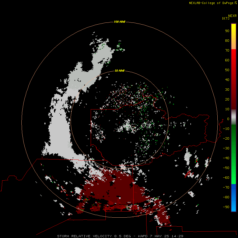
Task: Click the bright red segment of color bar
Action: click(x=234, y=79)
